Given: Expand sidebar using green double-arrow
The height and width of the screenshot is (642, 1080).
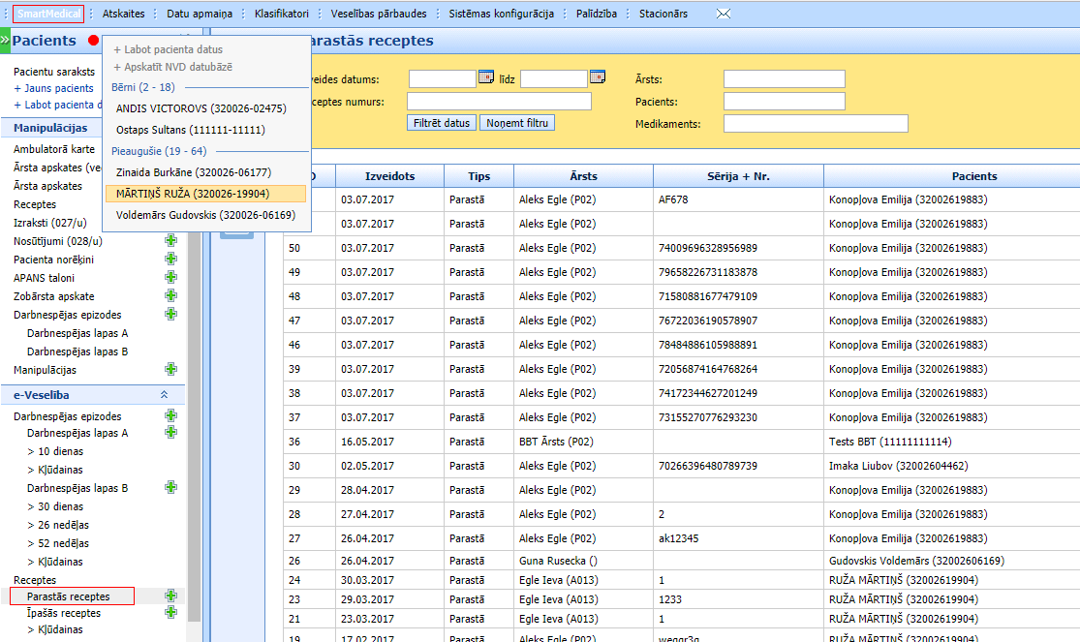Looking at the screenshot, I should [x=5, y=41].
